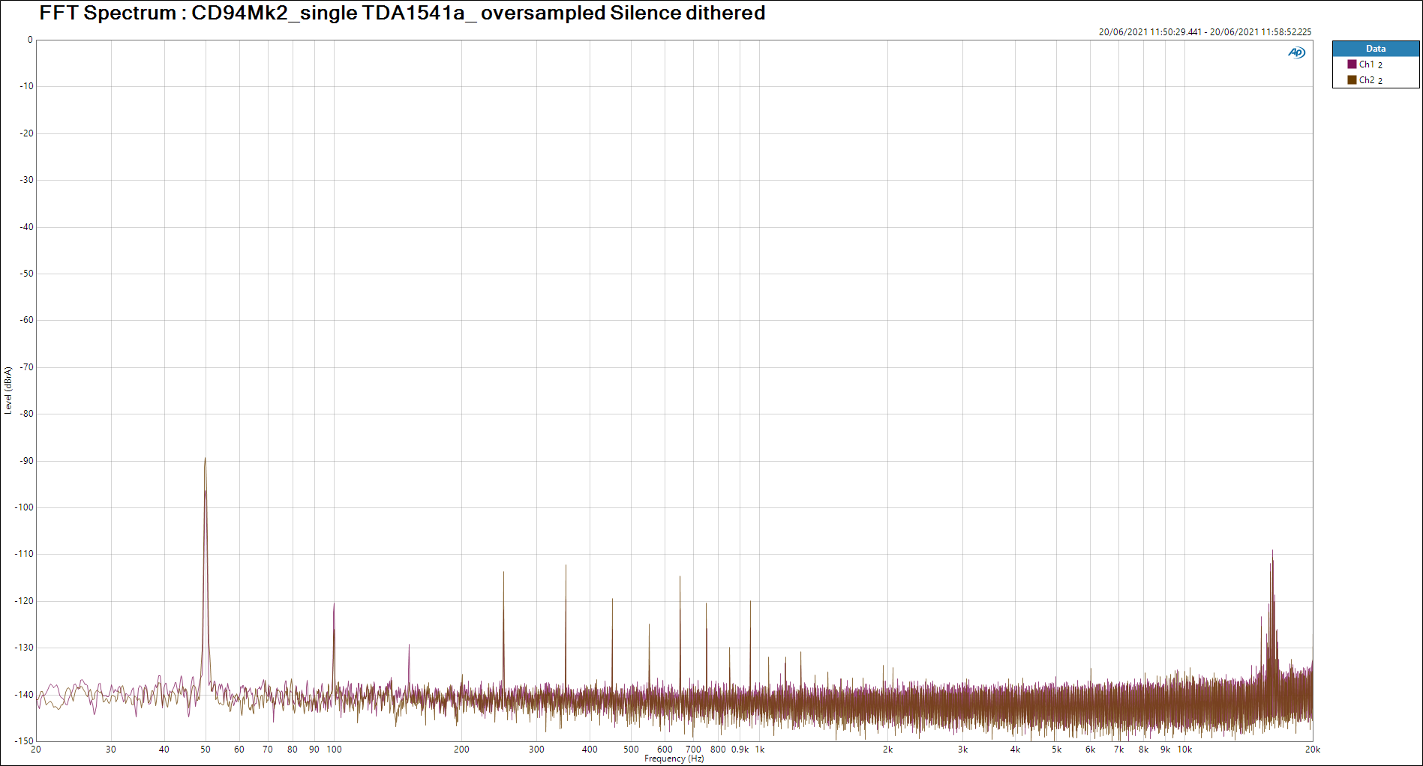The image size is (1423, 766).
Task: Click the AP logo in the graph corner
Action: 1296,52
